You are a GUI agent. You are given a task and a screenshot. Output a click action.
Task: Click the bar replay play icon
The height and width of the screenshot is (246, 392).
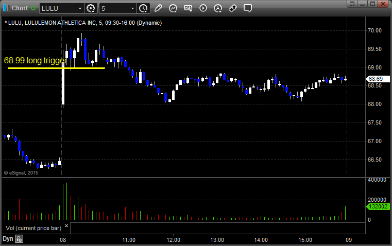[x=203, y=8]
